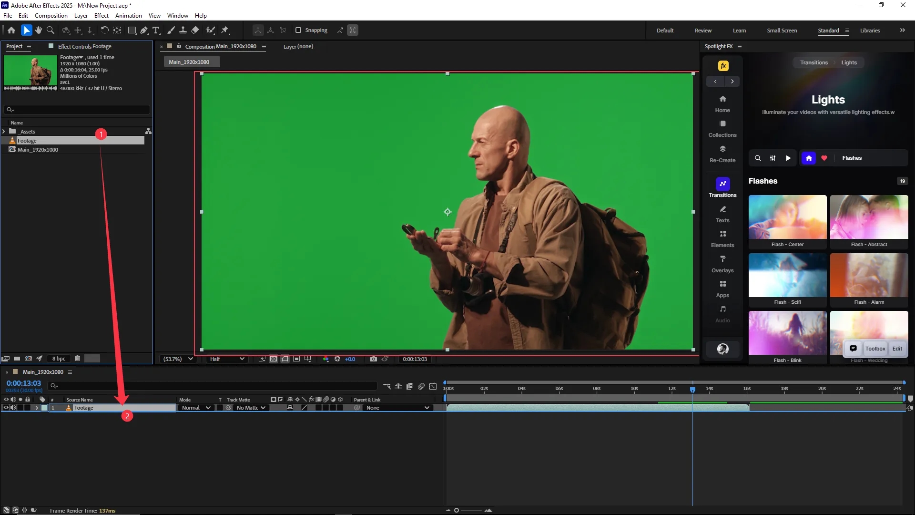
Task: Toggle Frame Blending enable switch in timeline
Action: [410, 386]
